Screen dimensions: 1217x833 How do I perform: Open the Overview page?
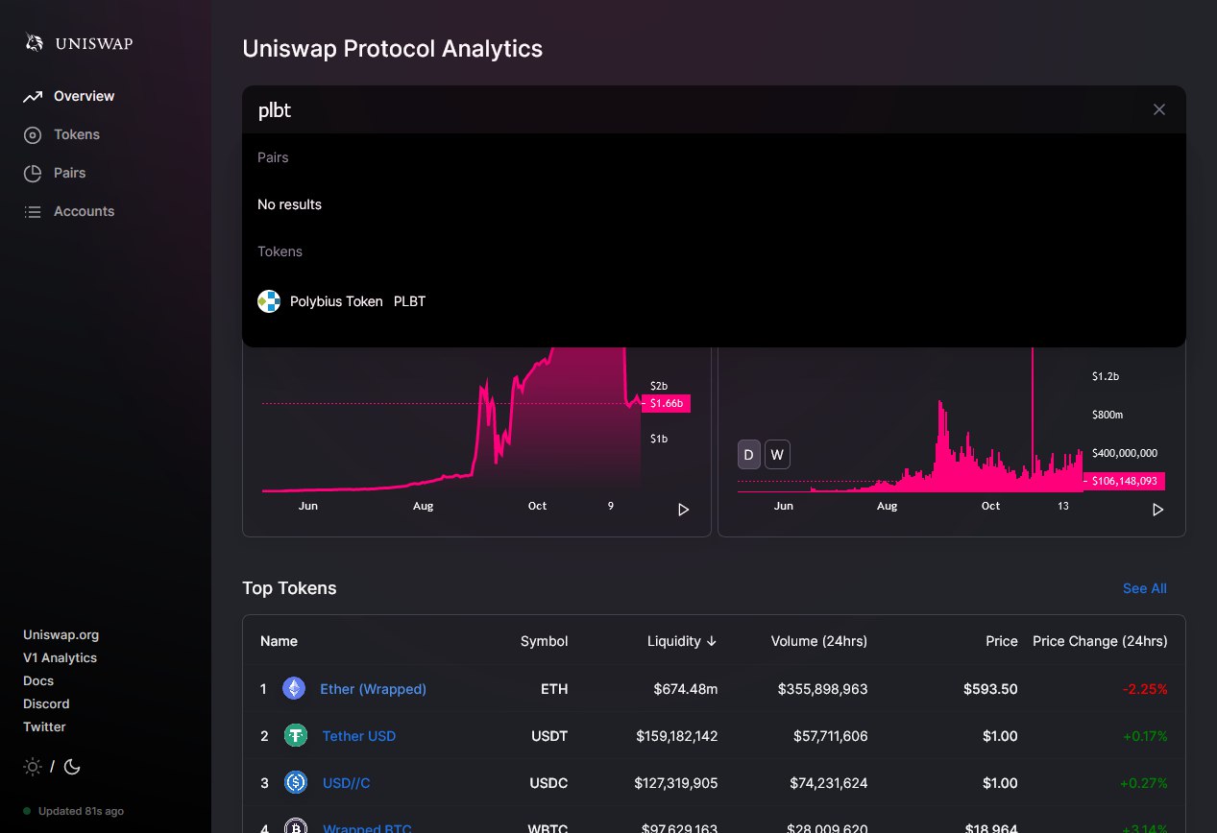[84, 96]
